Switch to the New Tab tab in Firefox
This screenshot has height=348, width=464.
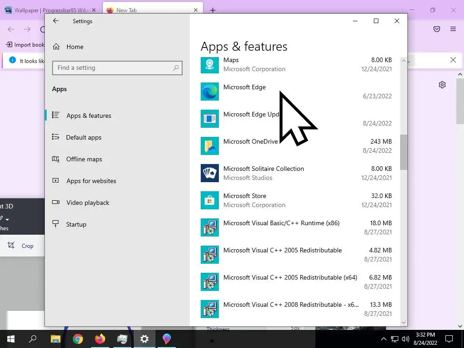(126, 10)
